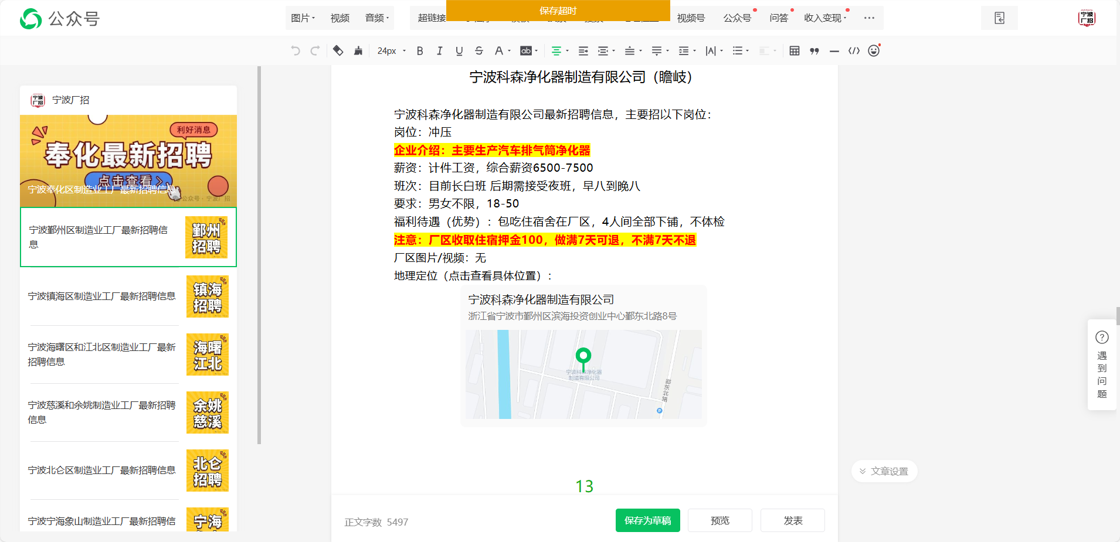Select the 宁波镇海区制造业工厂 article

[x=128, y=296]
